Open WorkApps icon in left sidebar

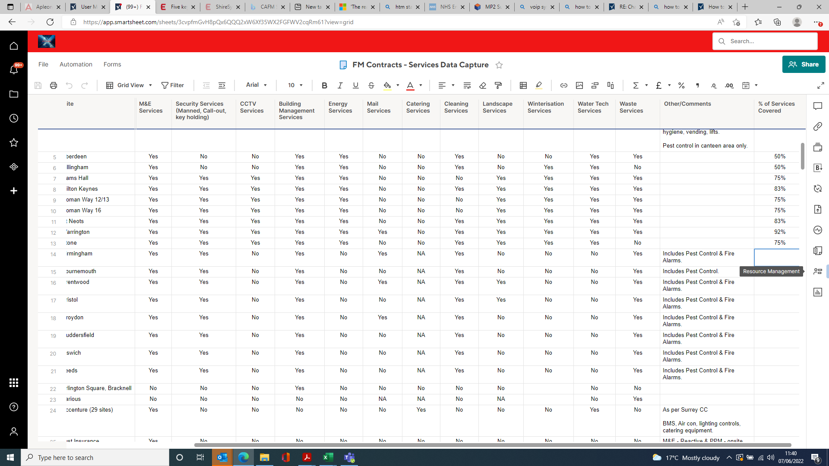point(14,167)
